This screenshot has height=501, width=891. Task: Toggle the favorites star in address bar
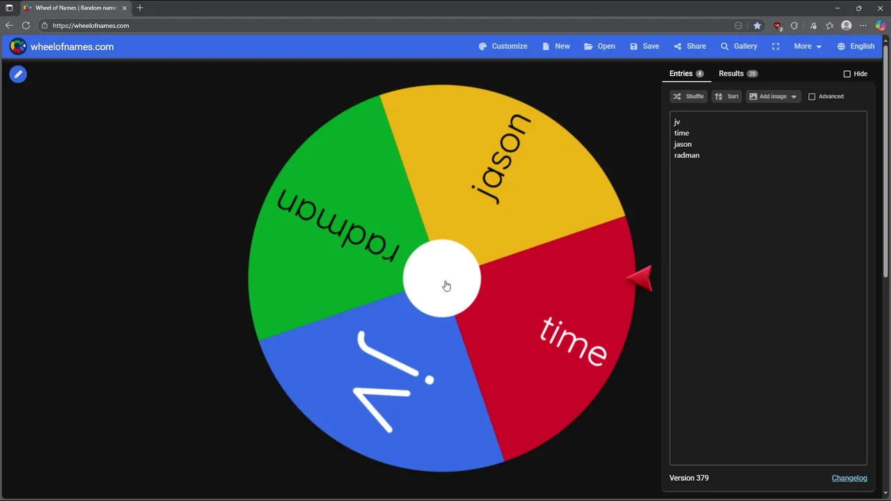(x=757, y=26)
